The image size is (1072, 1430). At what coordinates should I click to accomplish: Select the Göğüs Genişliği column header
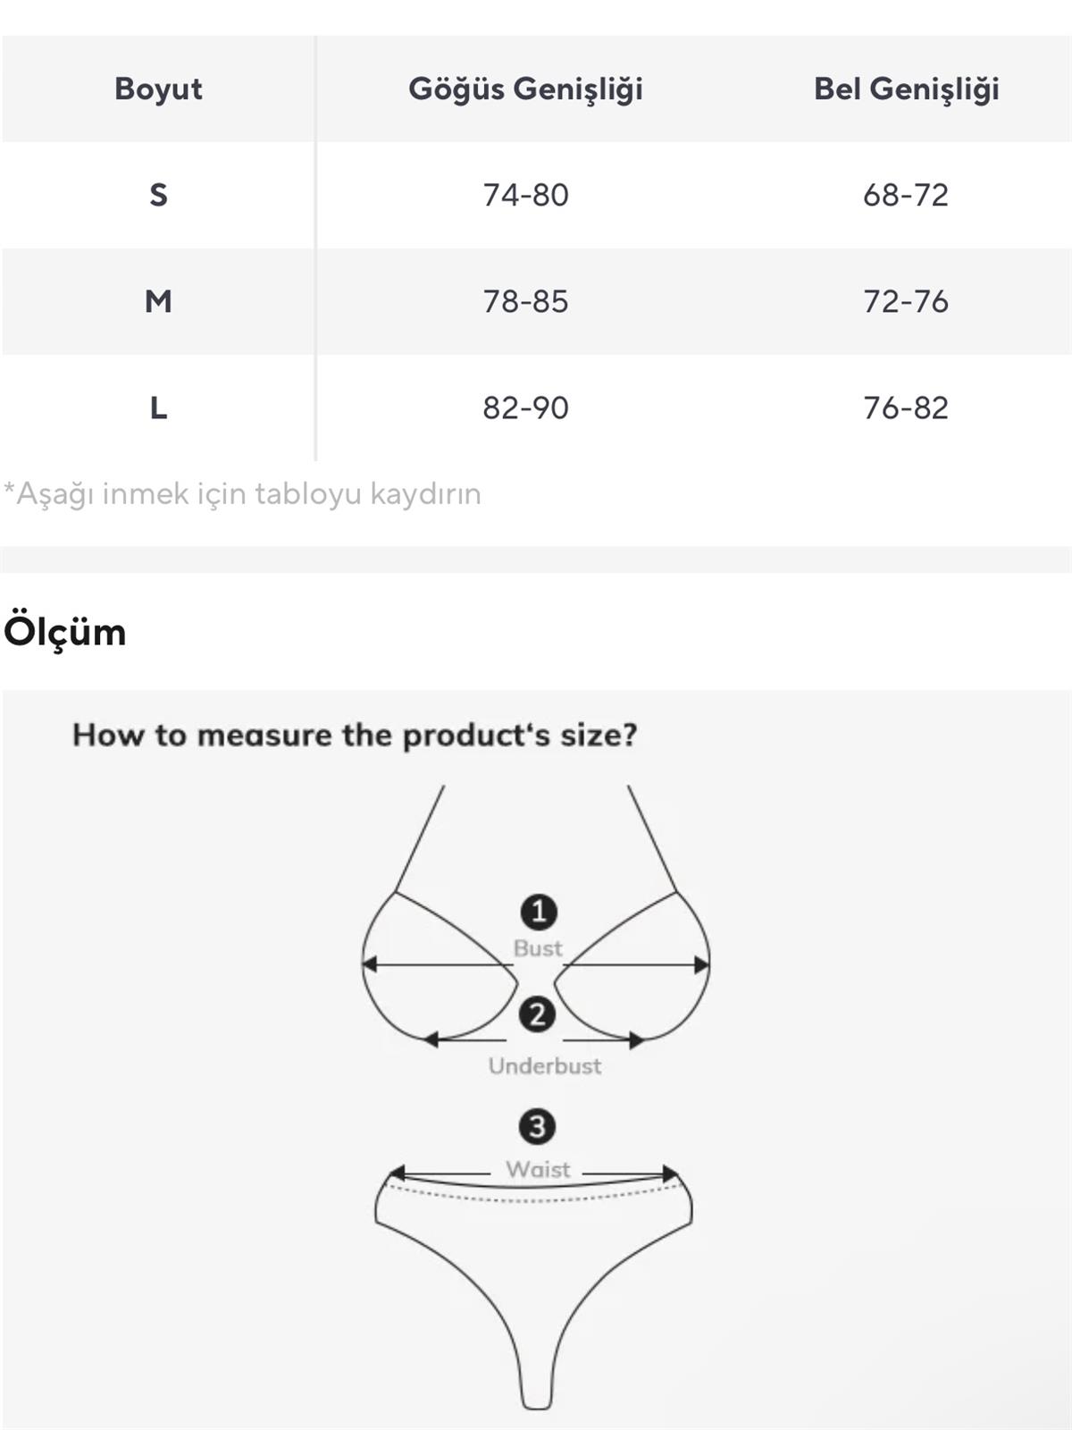click(x=525, y=88)
